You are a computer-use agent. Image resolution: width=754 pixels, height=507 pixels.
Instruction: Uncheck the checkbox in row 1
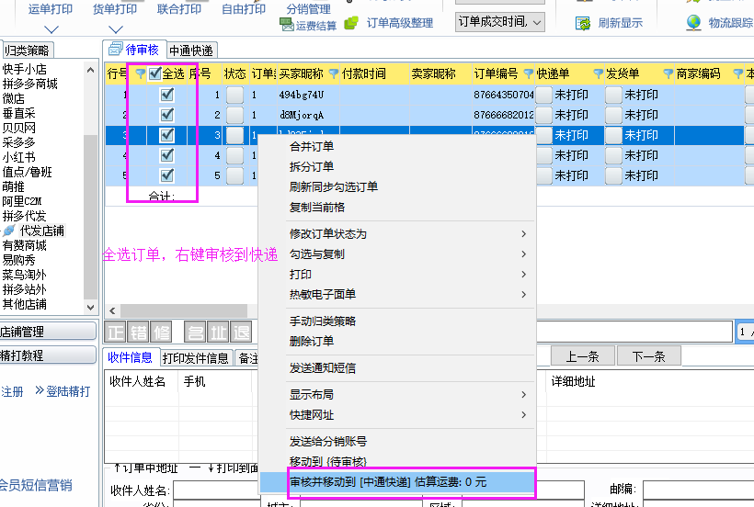tap(166, 95)
